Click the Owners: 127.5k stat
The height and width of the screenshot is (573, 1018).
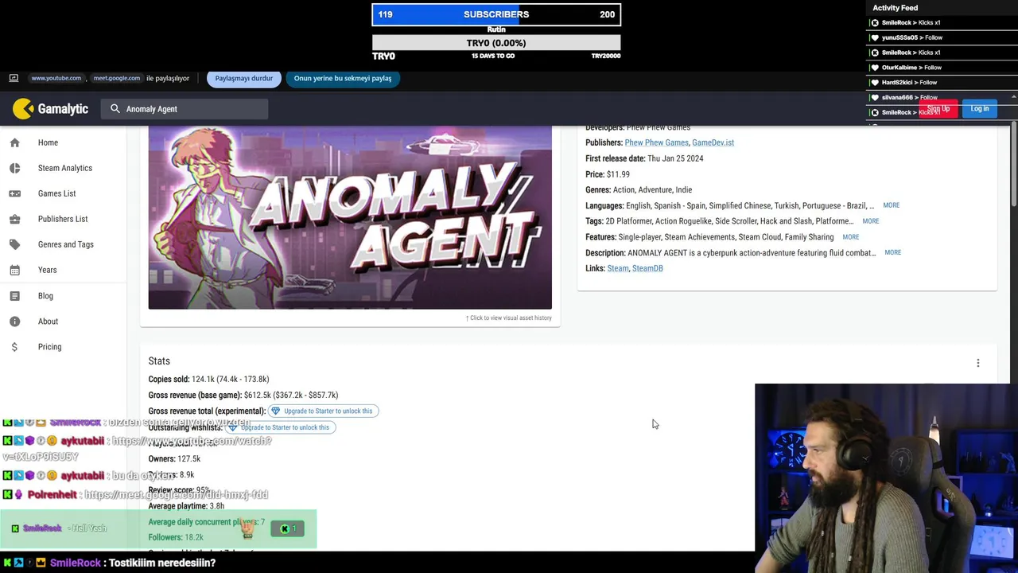coord(174,458)
